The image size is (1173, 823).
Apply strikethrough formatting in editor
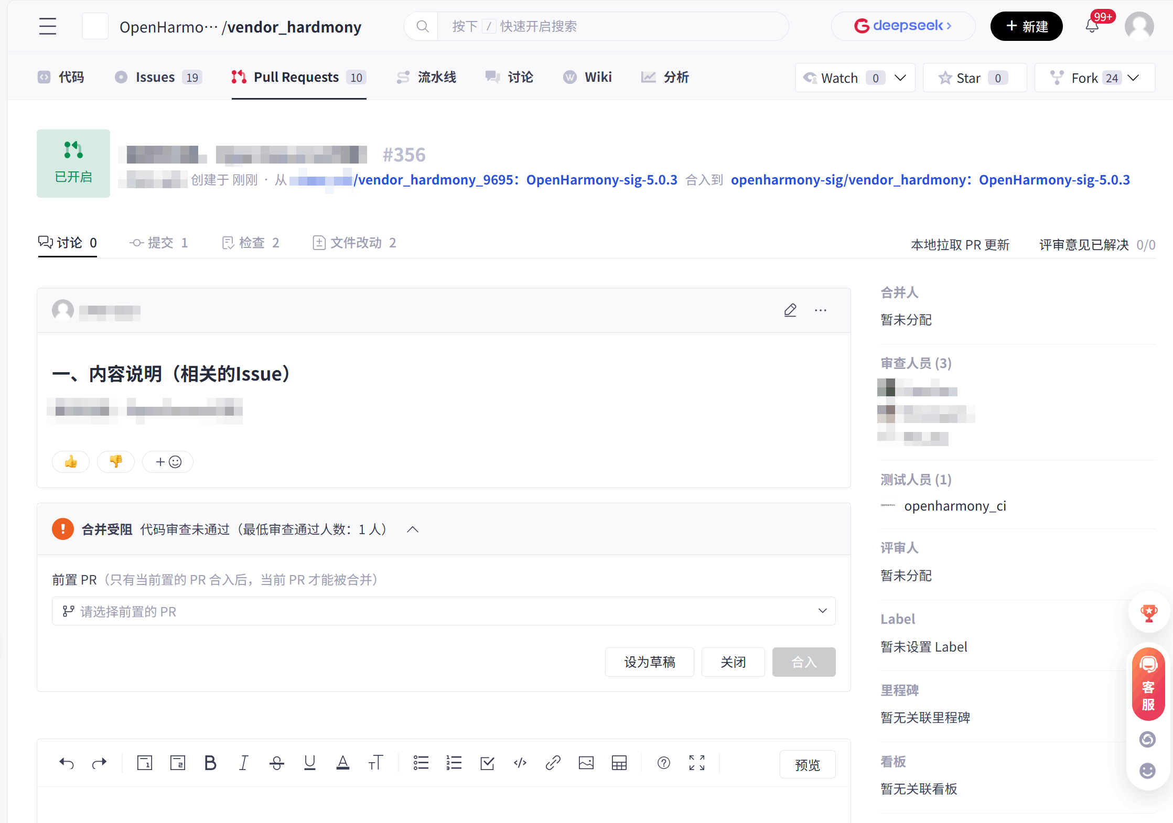pos(276,763)
